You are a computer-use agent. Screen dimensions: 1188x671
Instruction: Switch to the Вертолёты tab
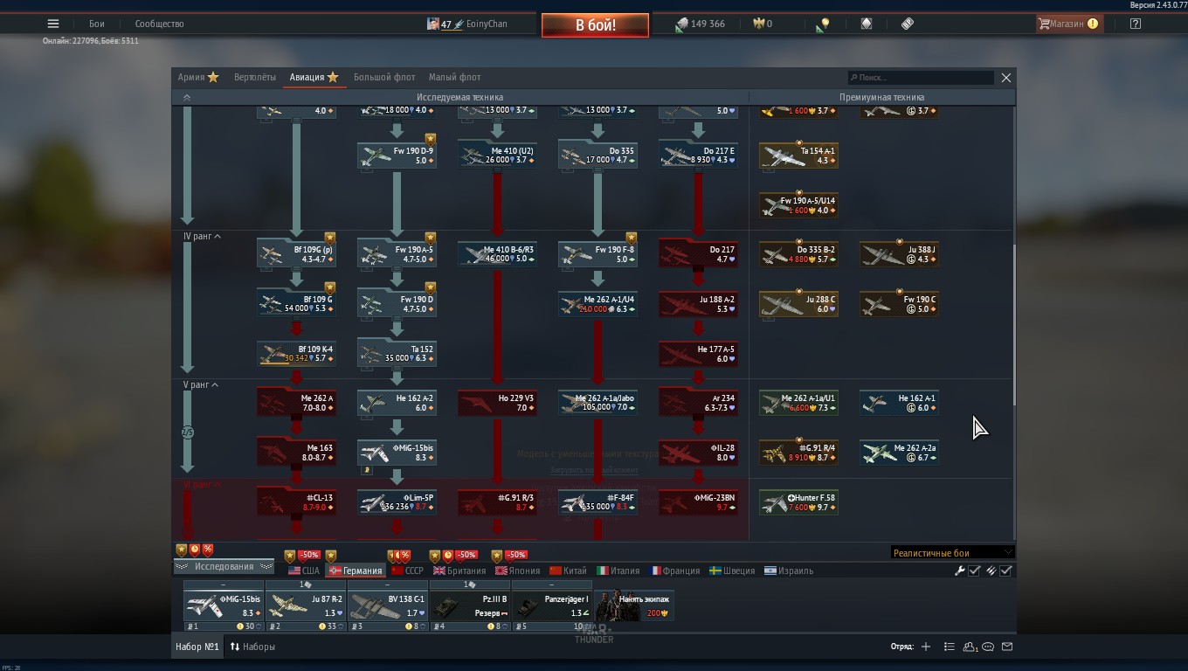pos(254,77)
